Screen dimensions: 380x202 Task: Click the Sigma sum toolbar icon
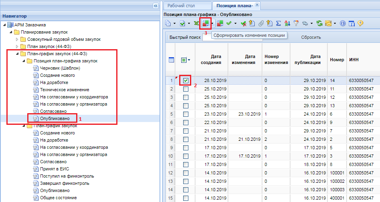pos(279,24)
